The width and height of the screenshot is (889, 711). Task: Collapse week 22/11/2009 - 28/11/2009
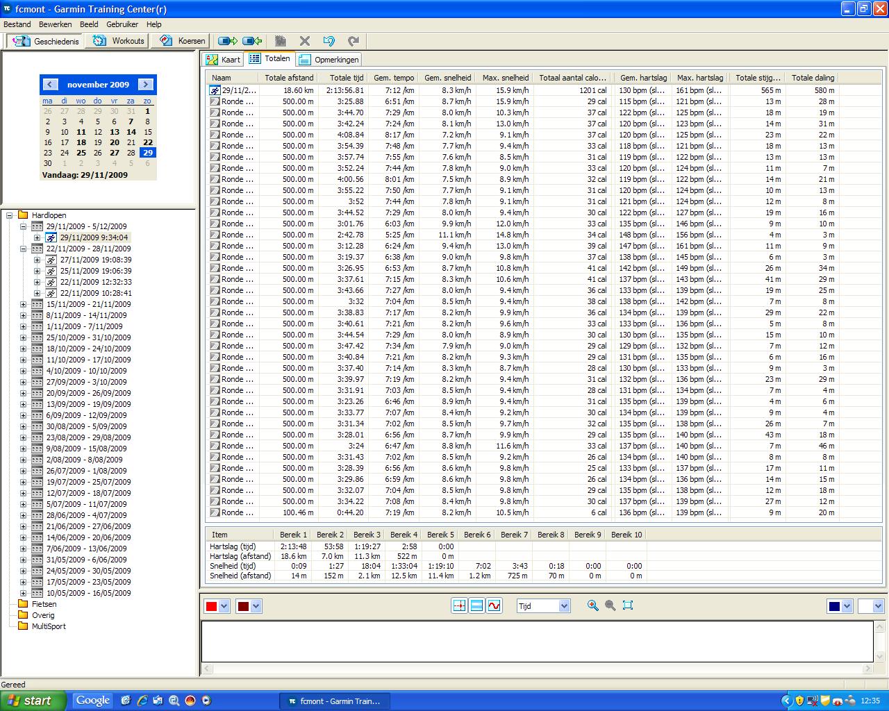pyautogui.click(x=23, y=249)
